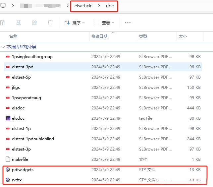
Task: Click PDF icon of elstest-1p
Action: tap(8, 129)
